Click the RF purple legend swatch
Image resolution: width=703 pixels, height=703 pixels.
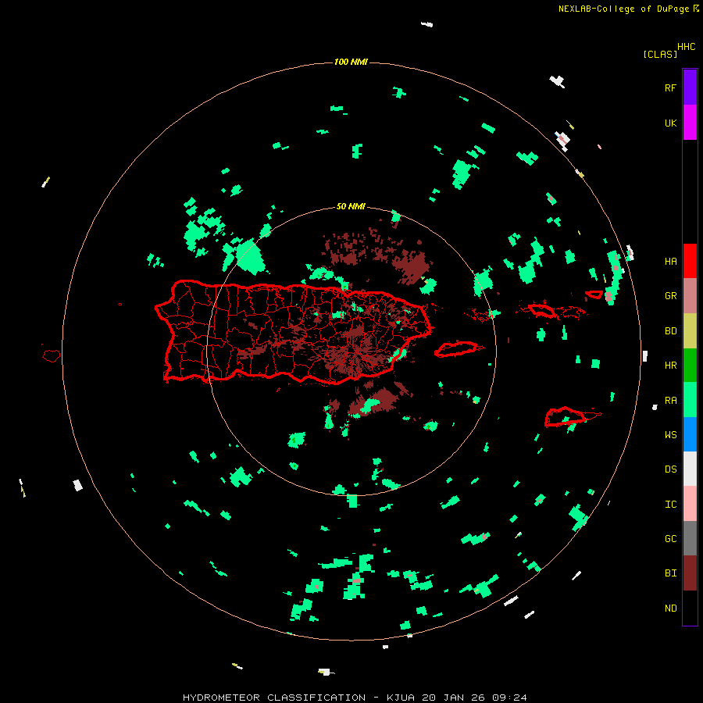(x=690, y=87)
